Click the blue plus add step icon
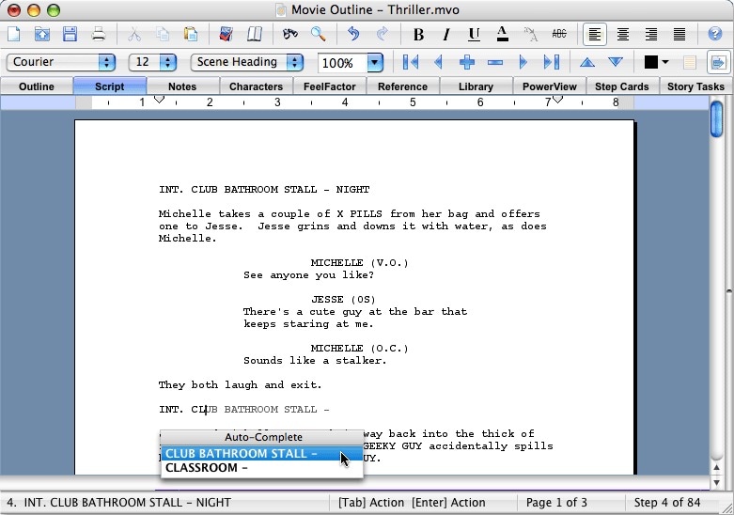The height and width of the screenshot is (515, 734). coord(467,62)
